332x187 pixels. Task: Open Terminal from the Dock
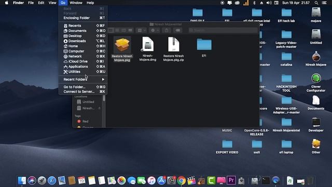coord(266,180)
